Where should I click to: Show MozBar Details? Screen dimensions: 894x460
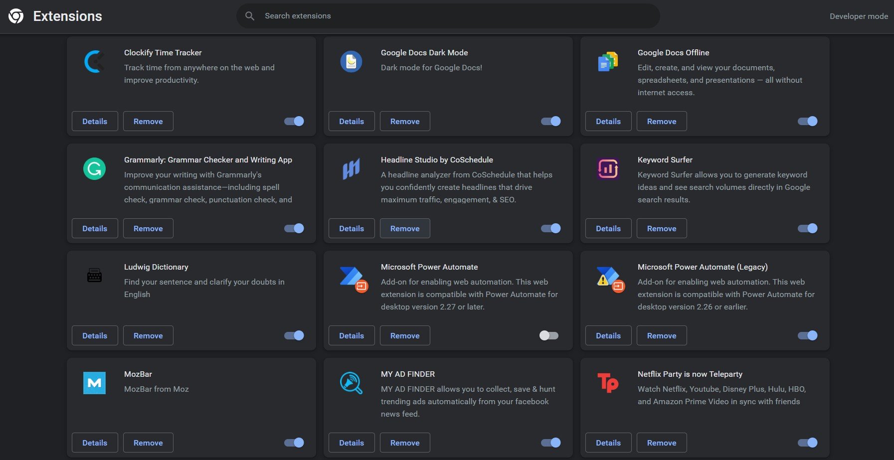95,443
